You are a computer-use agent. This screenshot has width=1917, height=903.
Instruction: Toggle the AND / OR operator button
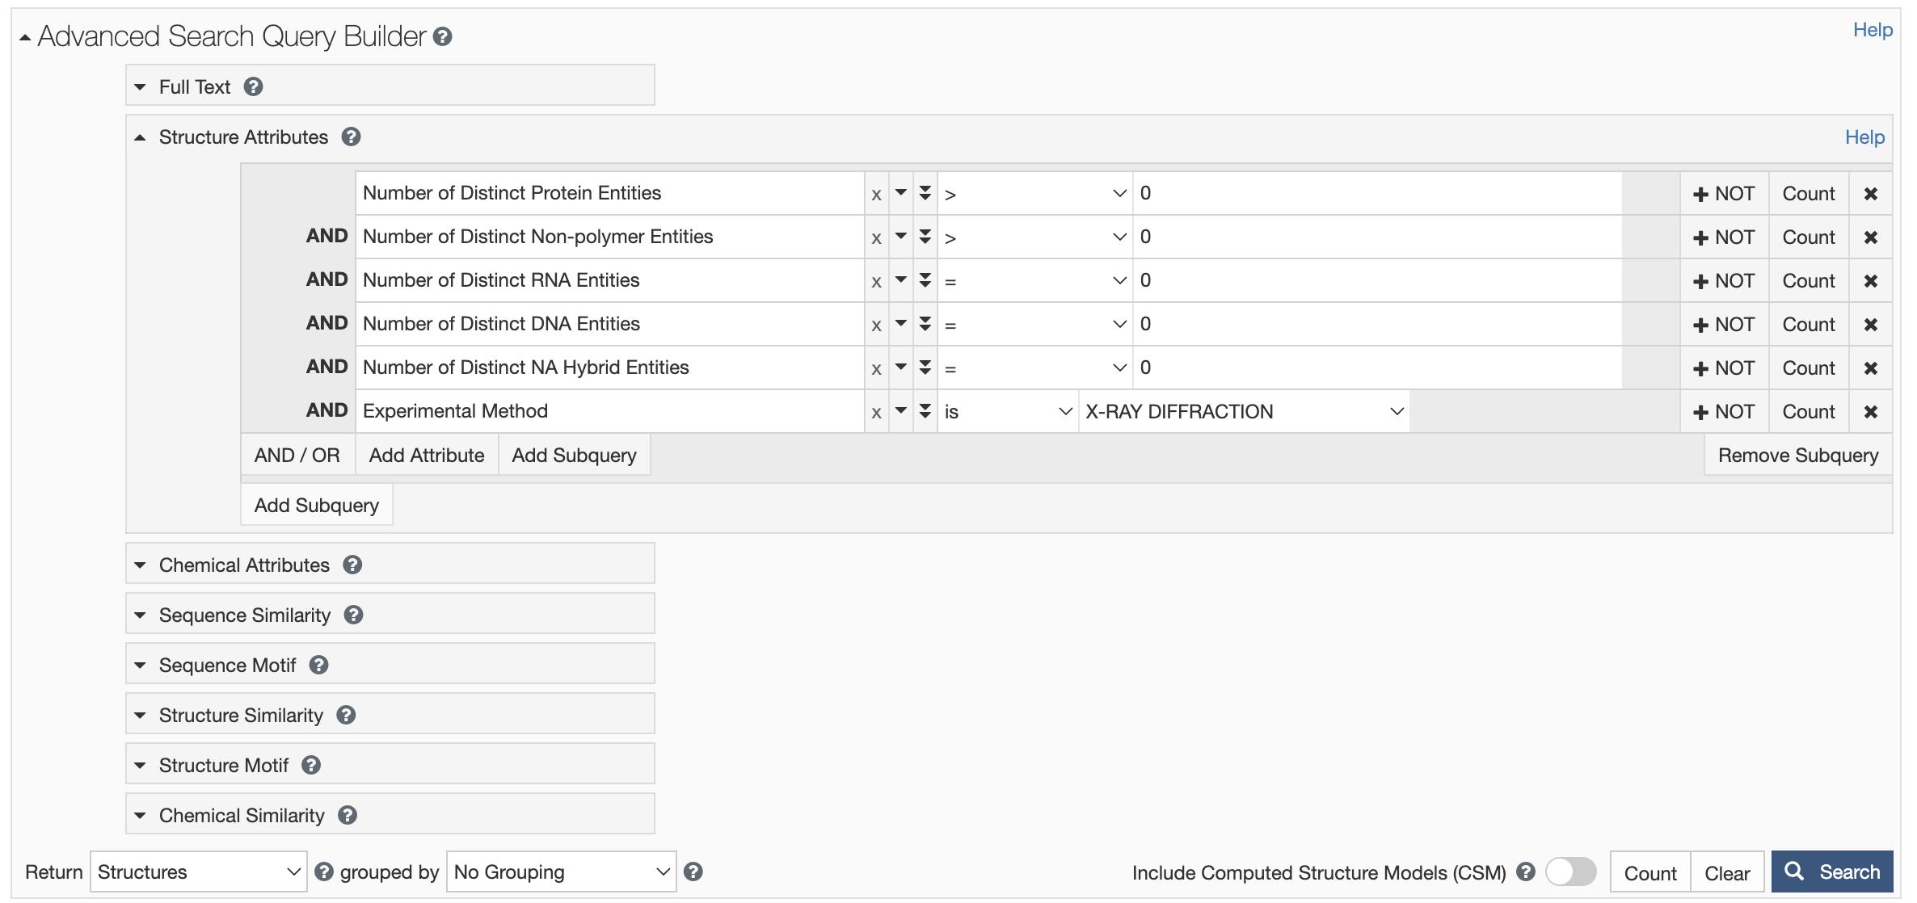(297, 456)
